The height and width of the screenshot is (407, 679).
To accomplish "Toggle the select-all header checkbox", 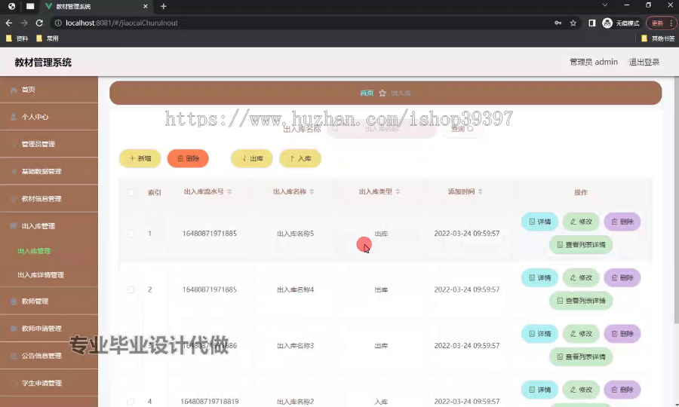I will coord(131,192).
